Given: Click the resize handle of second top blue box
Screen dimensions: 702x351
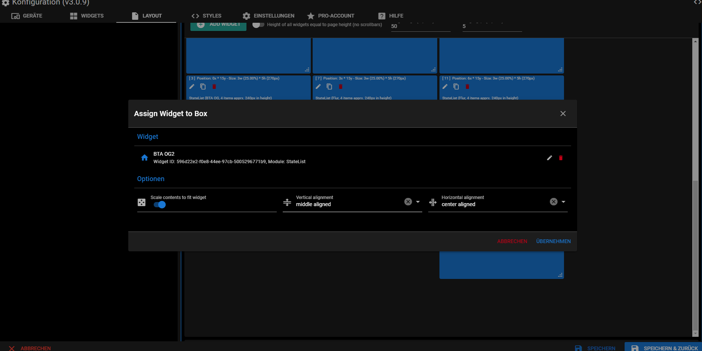Looking at the screenshot, I should tap(433, 70).
